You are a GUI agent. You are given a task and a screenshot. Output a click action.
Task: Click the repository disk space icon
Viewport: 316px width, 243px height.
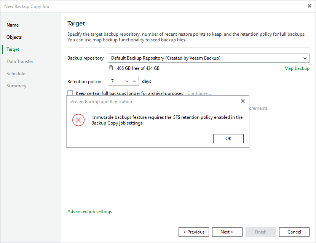[x=111, y=68]
